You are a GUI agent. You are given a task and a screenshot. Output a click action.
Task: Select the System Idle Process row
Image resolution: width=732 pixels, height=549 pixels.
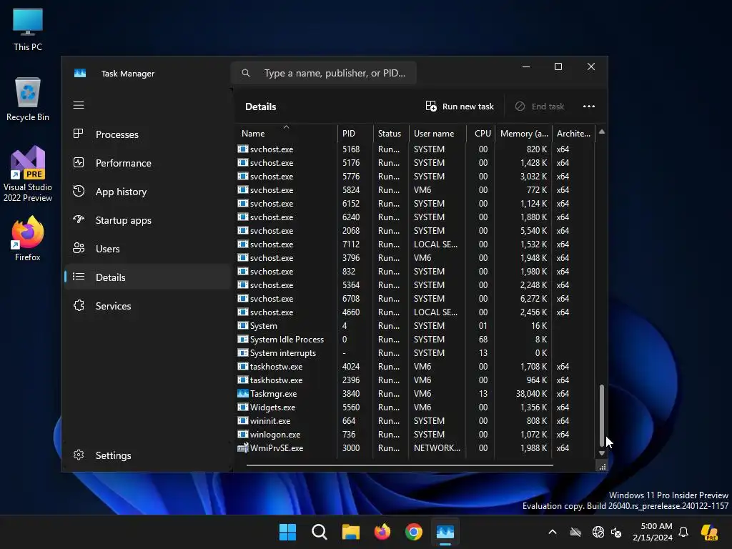[415, 340]
